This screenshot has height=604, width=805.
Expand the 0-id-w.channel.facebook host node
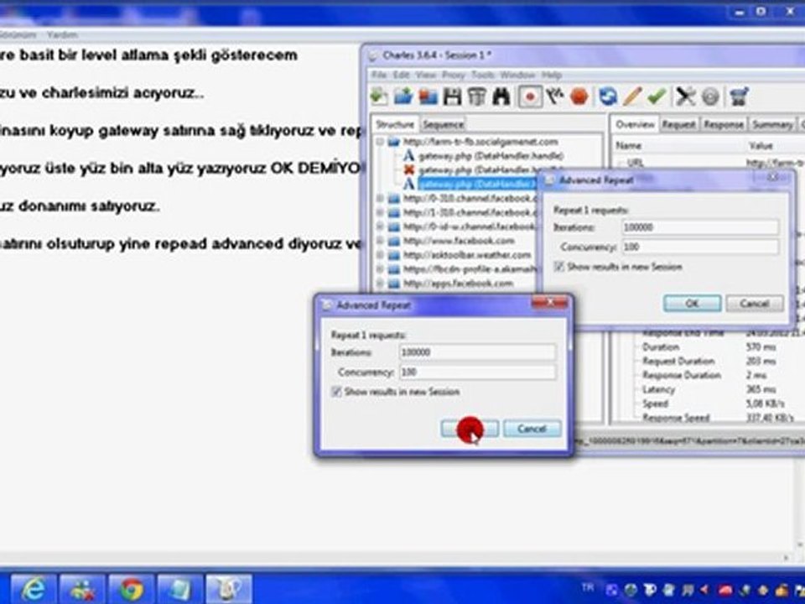(x=381, y=226)
